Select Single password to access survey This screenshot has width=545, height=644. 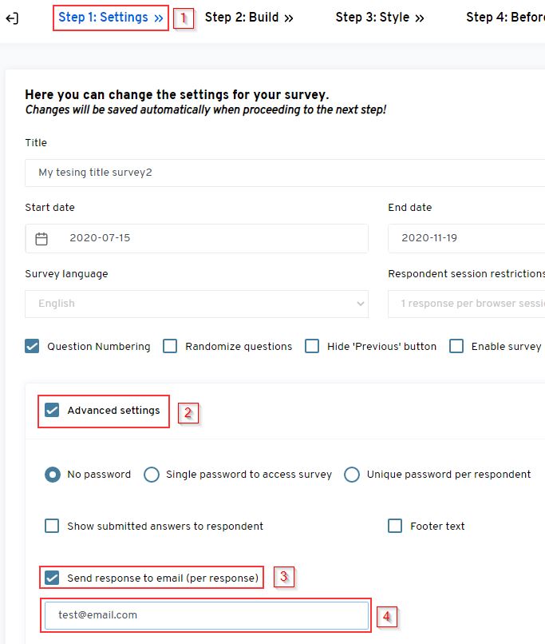[x=152, y=475]
